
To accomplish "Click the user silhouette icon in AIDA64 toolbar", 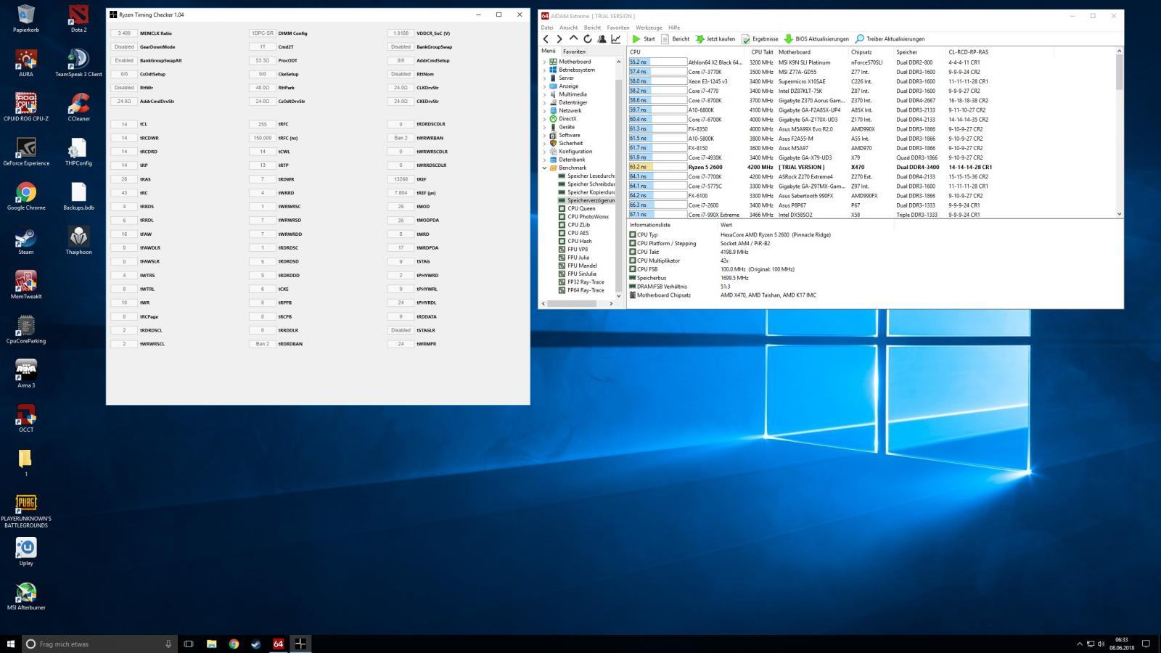I will 602,39.
